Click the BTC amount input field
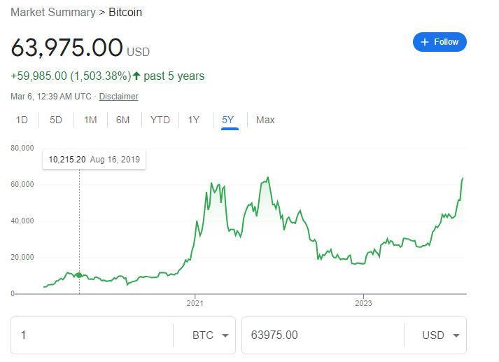 (91, 335)
